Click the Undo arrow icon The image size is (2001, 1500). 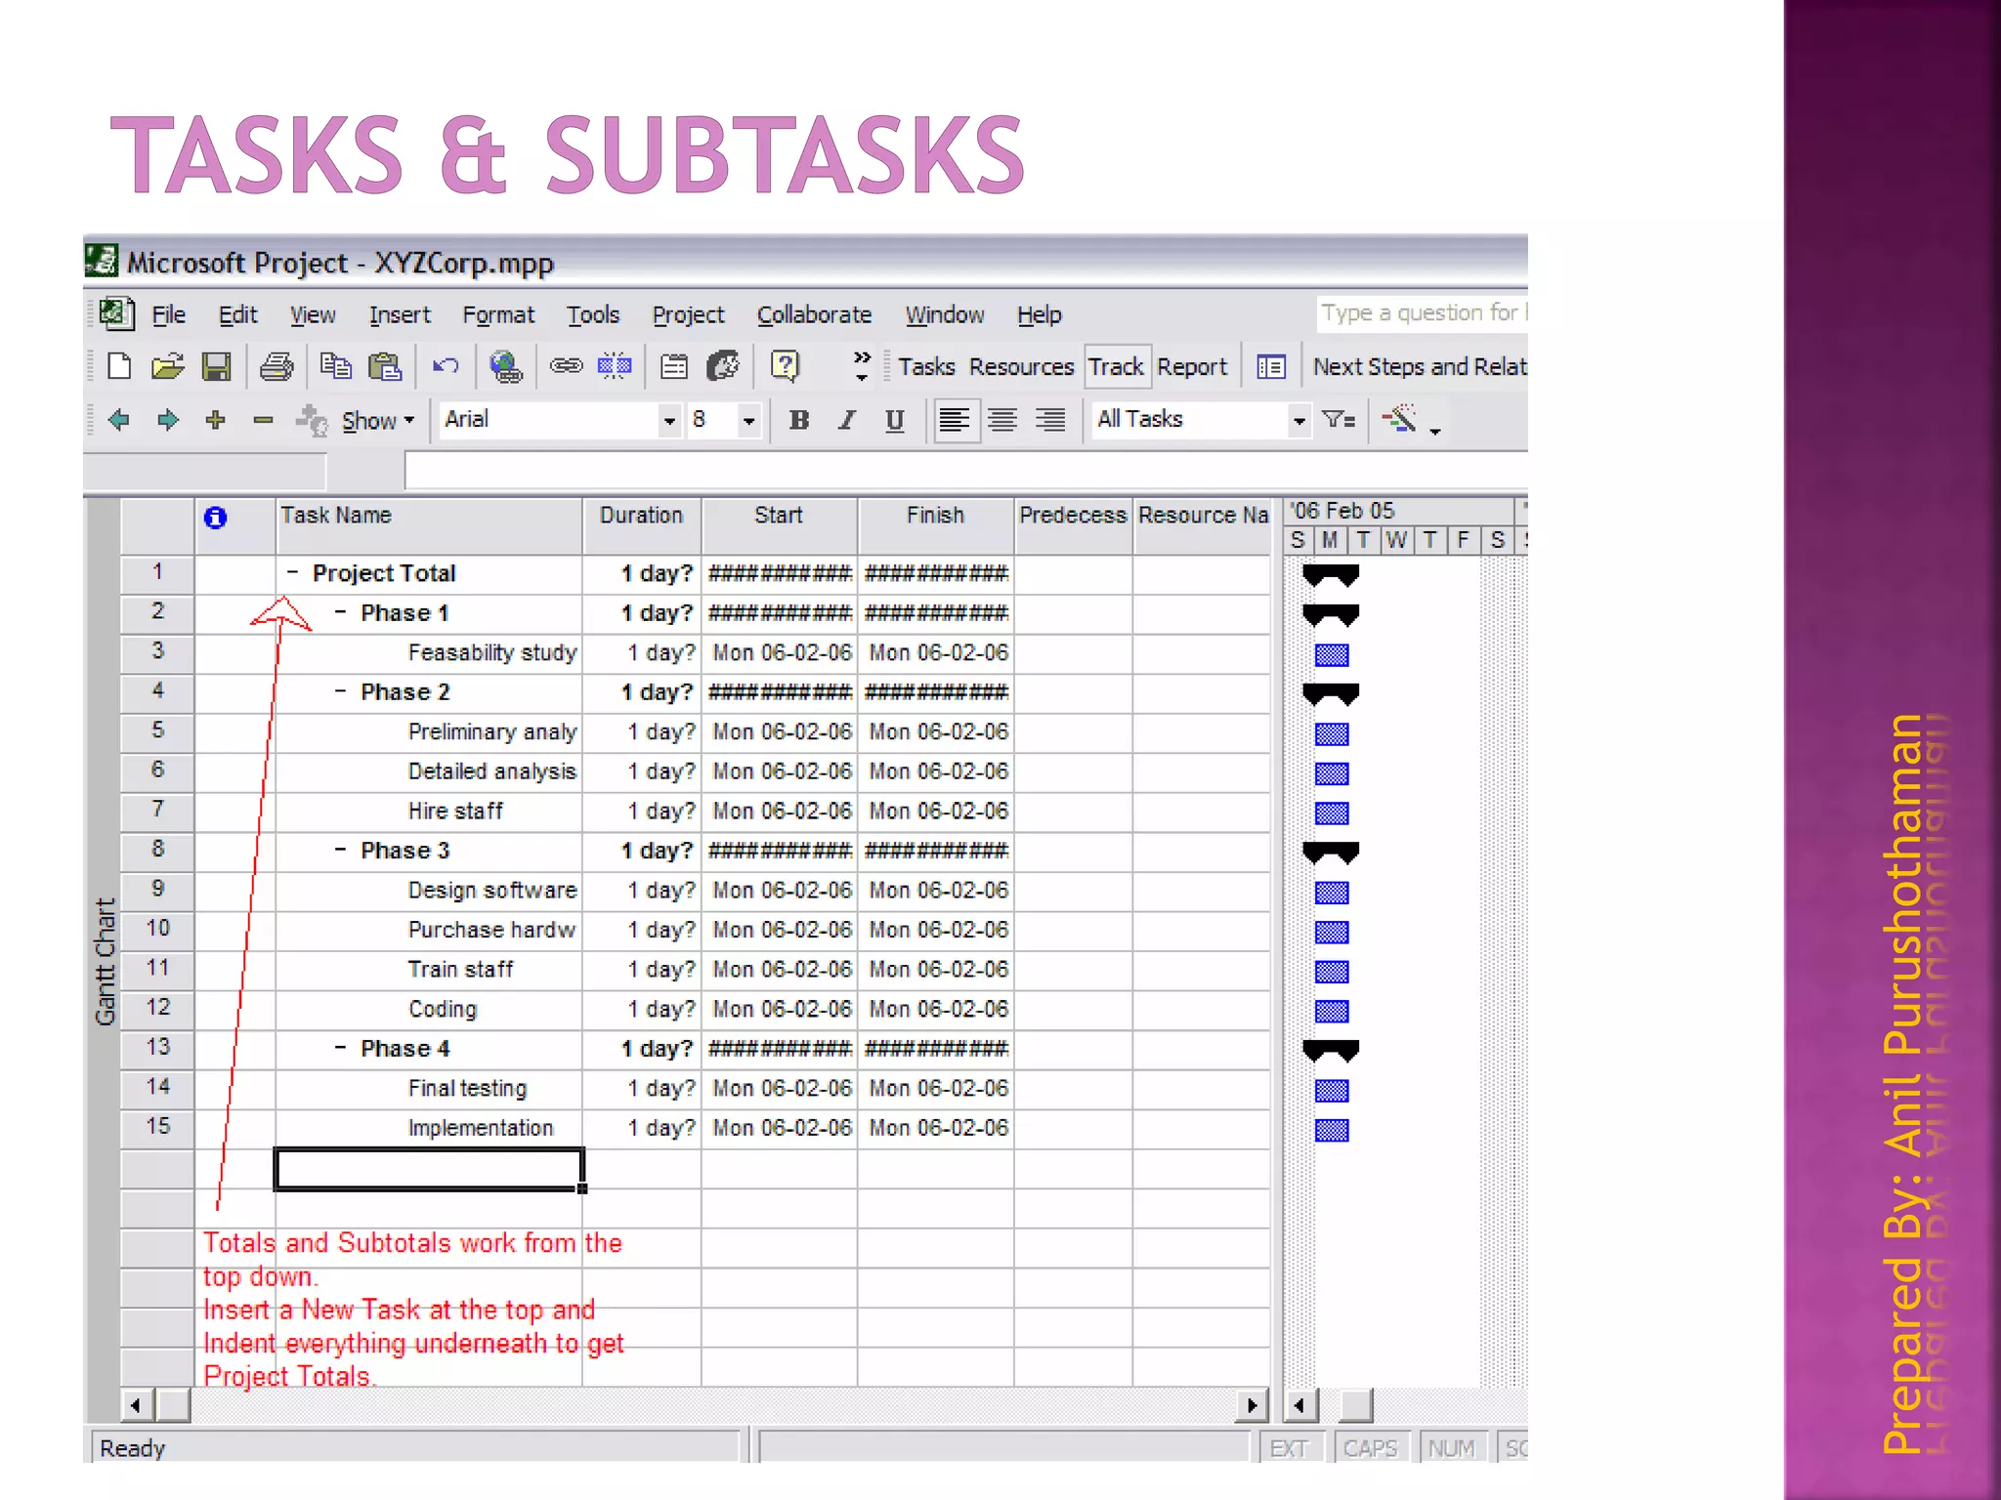446,367
